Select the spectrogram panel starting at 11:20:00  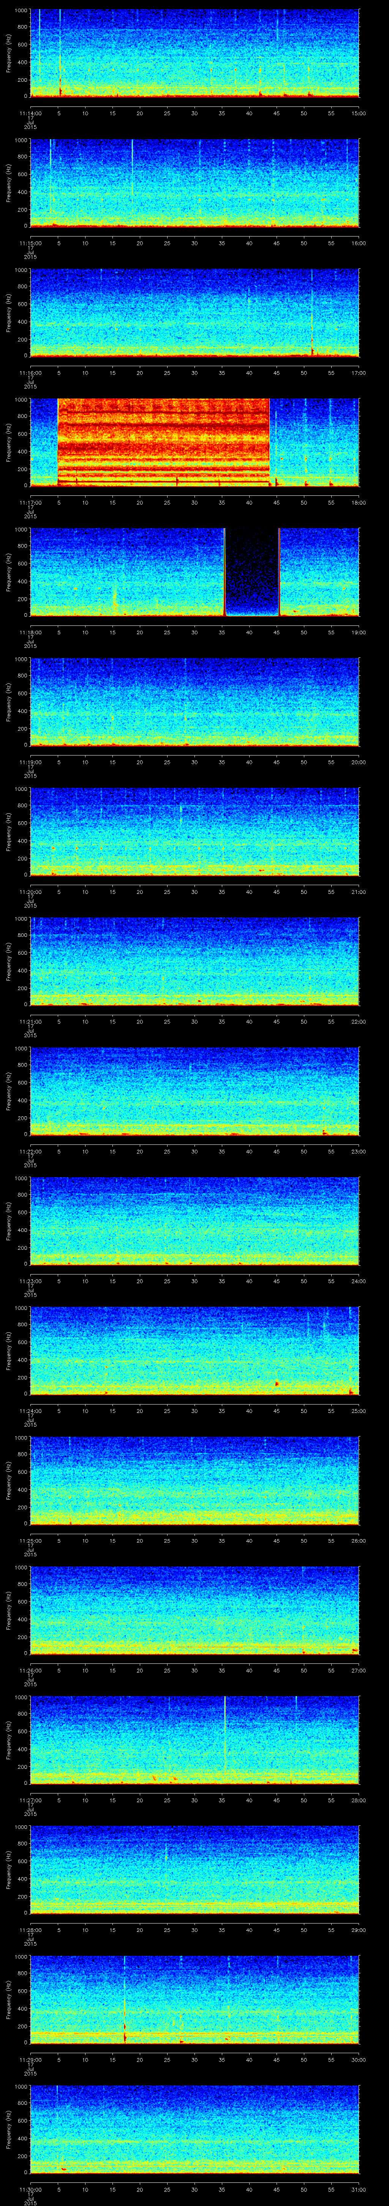pos(195,832)
